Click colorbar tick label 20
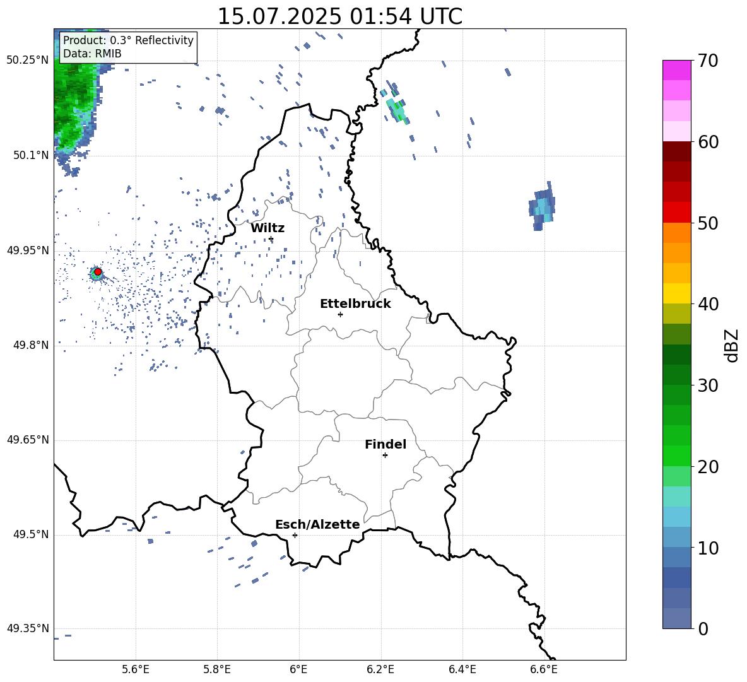 (x=707, y=466)
